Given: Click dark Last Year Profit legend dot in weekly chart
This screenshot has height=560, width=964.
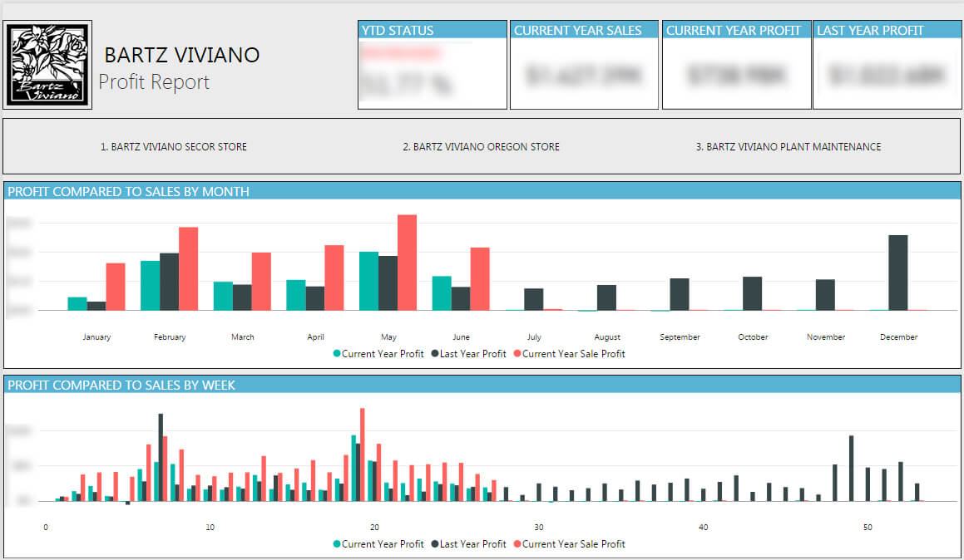Looking at the screenshot, I should pos(434,544).
